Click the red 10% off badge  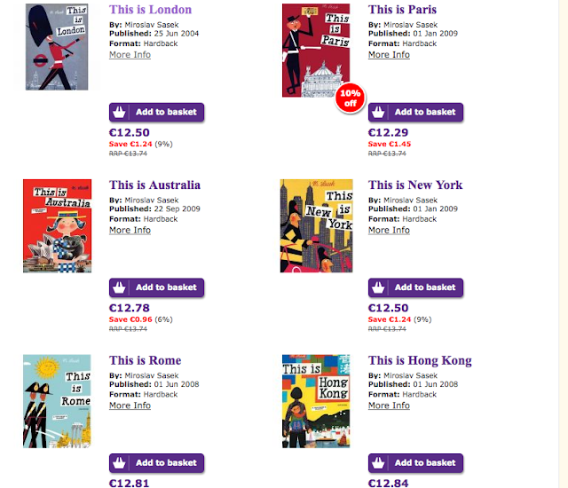(x=351, y=99)
